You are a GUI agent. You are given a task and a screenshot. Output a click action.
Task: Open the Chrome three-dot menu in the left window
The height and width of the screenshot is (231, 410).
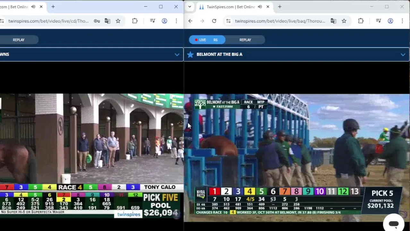tap(176, 21)
